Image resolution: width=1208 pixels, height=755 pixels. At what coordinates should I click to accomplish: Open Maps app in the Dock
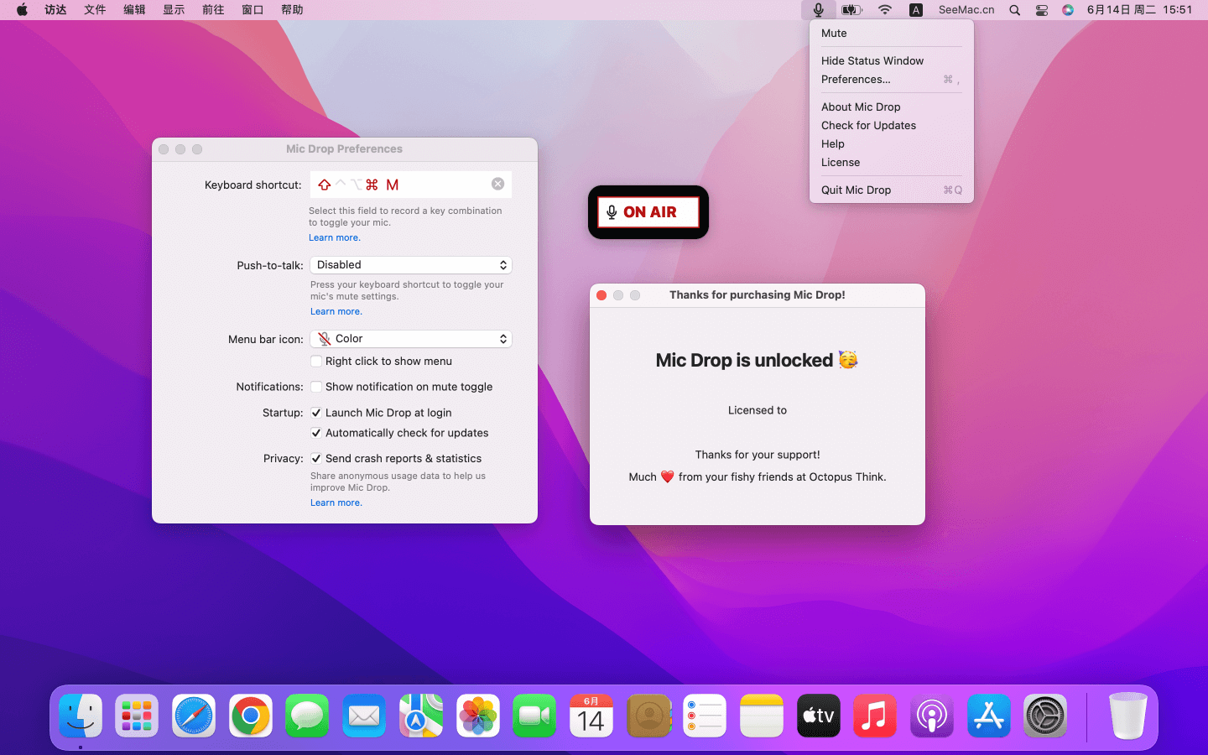421,716
